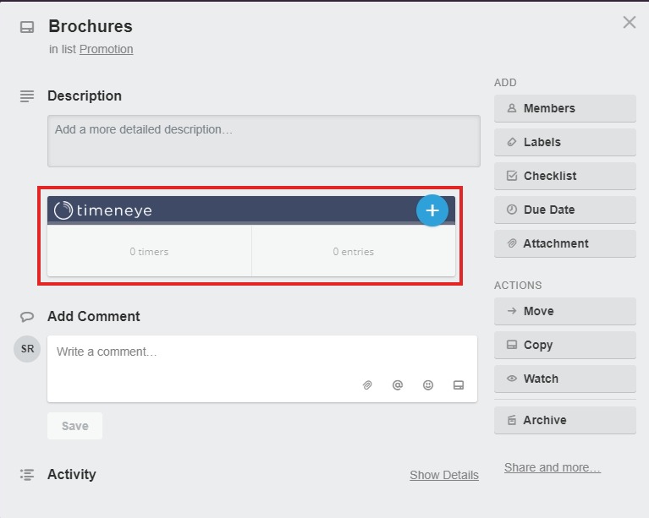The height and width of the screenshot is (518, 649).
Task: Click the description text field
Action: (264, 141)
